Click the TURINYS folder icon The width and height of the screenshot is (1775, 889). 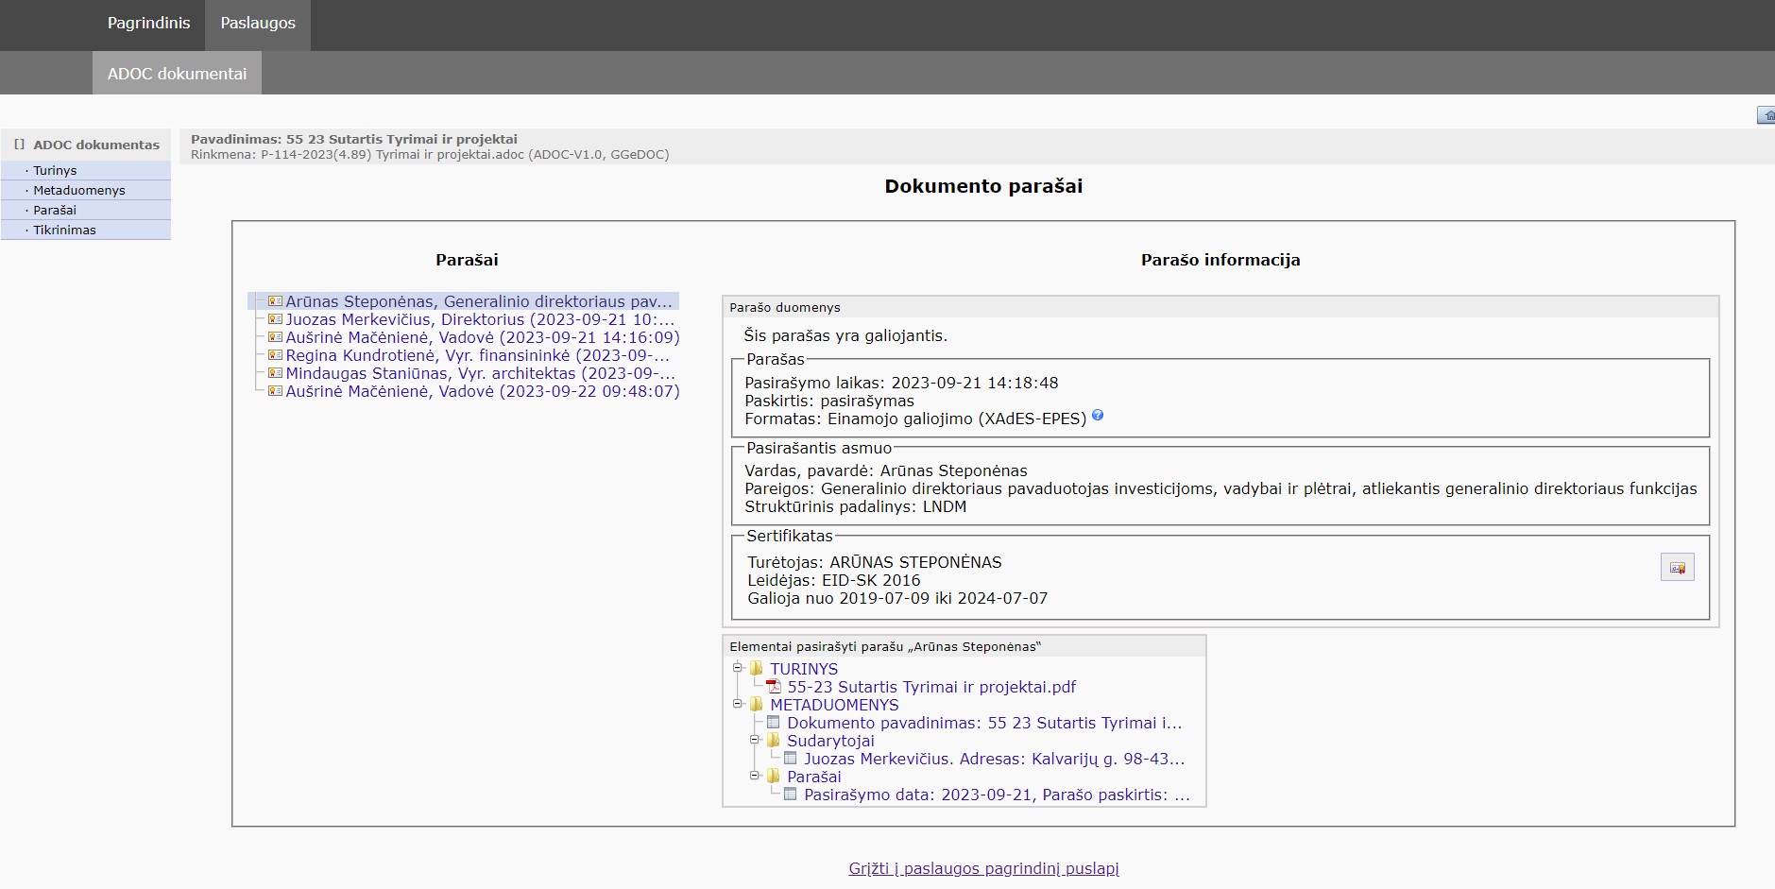[757, 669]
